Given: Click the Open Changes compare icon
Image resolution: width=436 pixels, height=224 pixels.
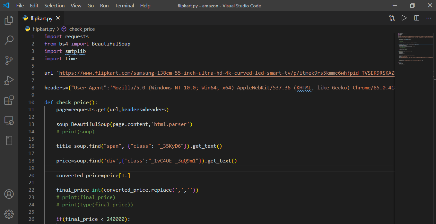Looking at the screenshot, I should 392,18.
